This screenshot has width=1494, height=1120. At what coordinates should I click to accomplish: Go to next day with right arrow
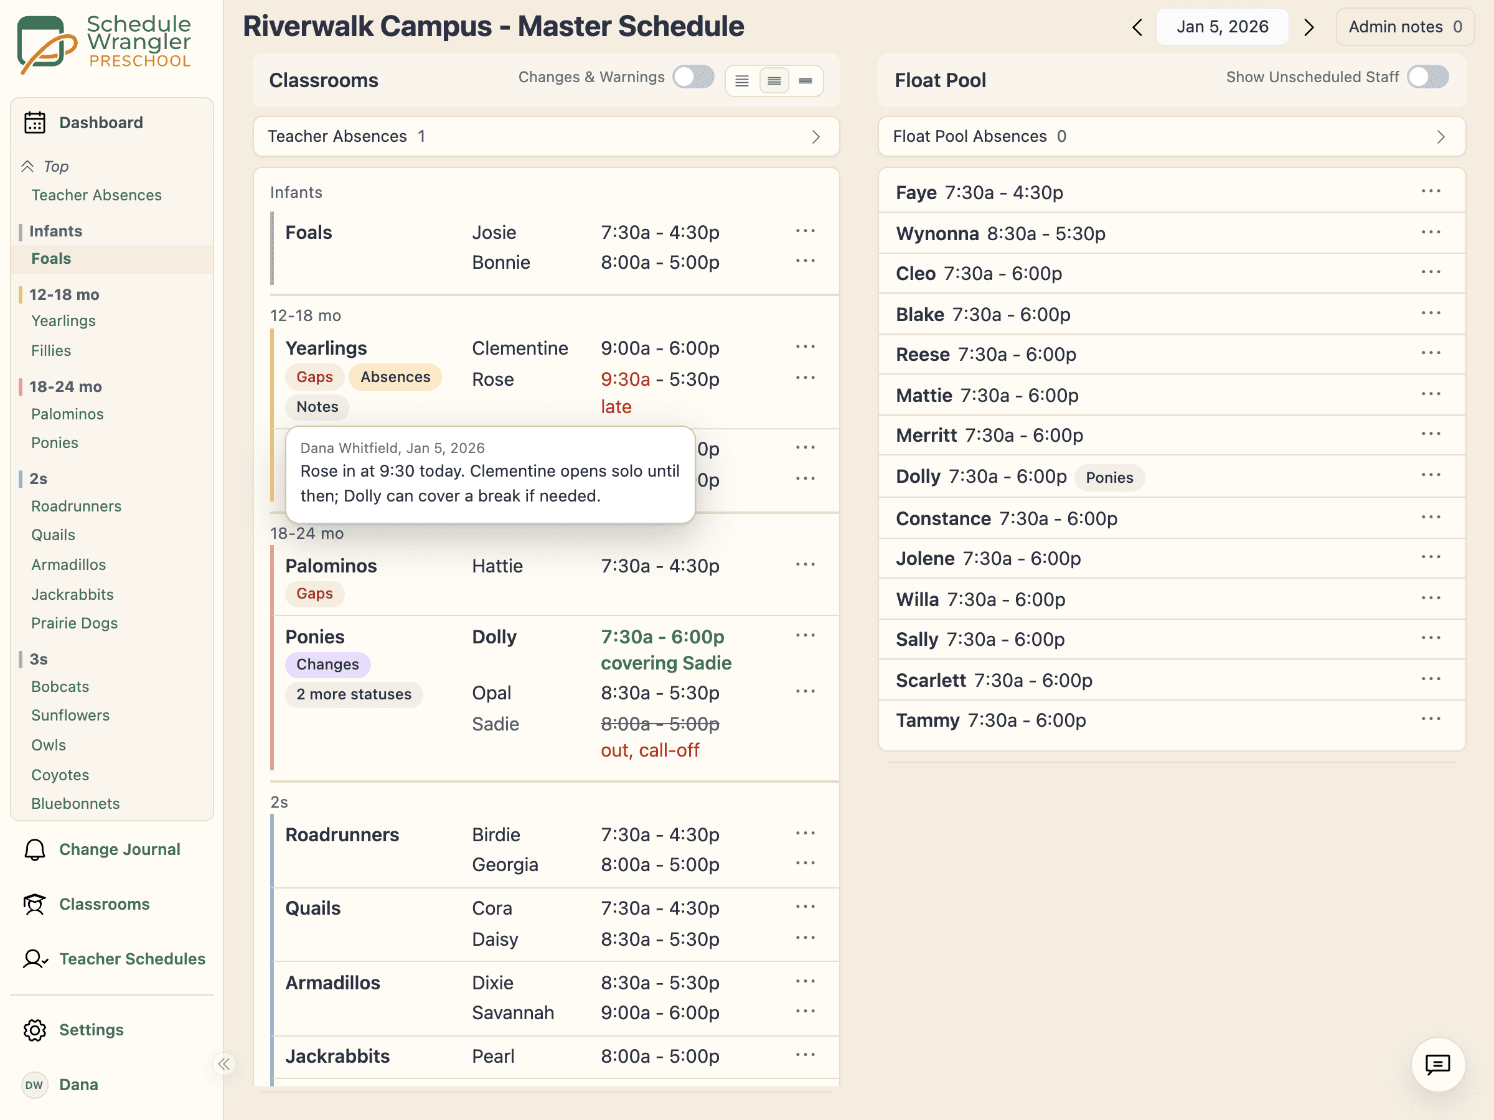click(1309, 27)
